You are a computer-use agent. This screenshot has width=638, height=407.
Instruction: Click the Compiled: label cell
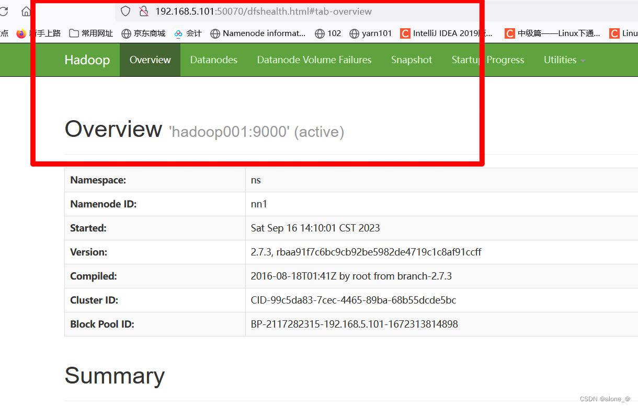coord(155,276)
